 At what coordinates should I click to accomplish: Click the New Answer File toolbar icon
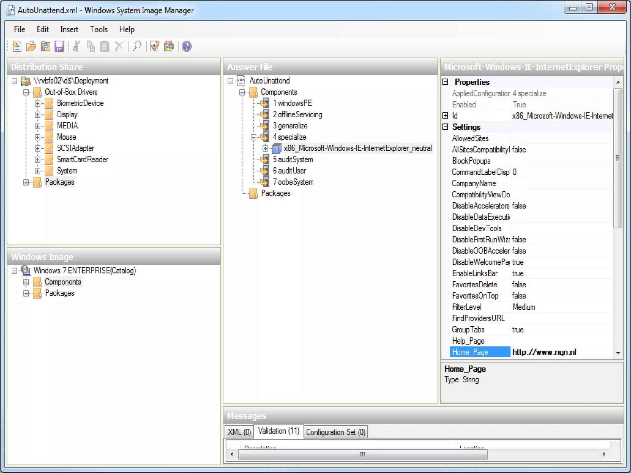[x=17, y=46]
